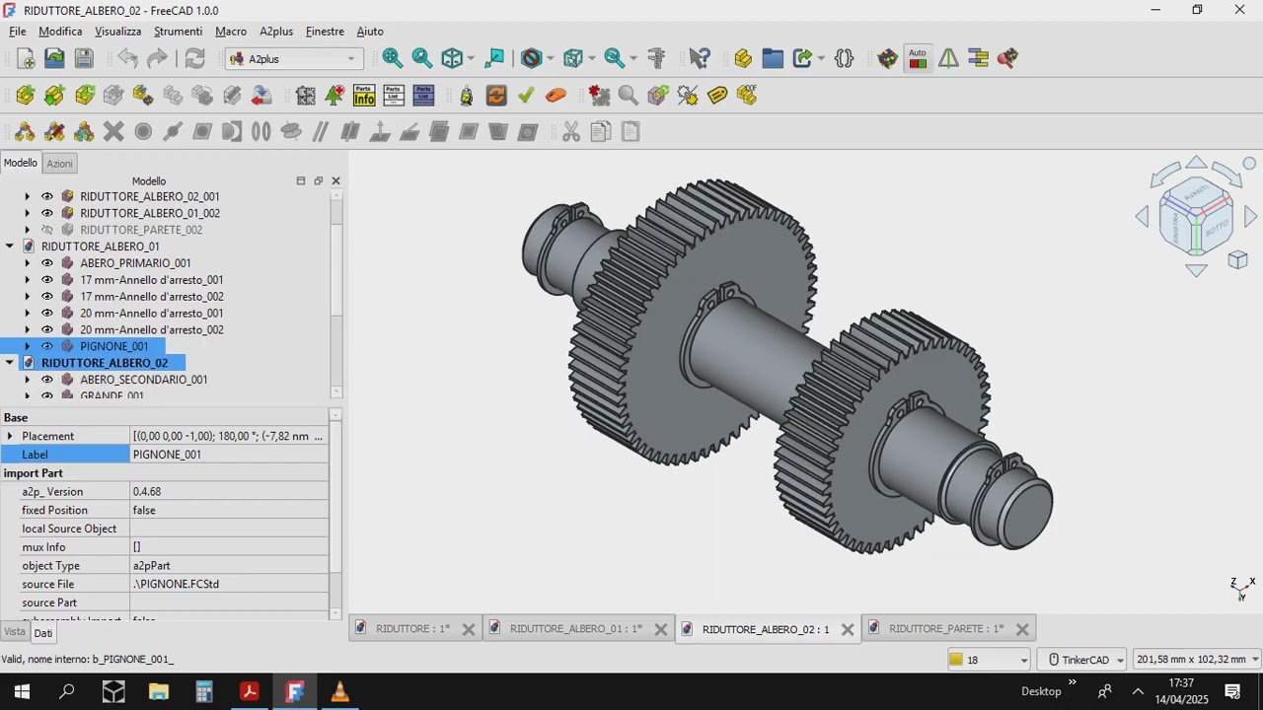This screenshot has height=710, width=1263.
Task: Toggle the Auto solve button
Action: [918, 58]
